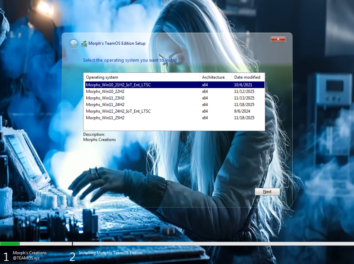Select Morphs_Win11_23H2 entry

(x=175, y=98)
